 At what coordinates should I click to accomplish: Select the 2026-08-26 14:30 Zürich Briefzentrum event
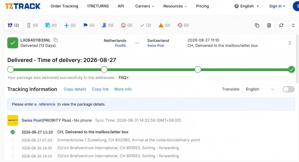[x=100, y=148]
